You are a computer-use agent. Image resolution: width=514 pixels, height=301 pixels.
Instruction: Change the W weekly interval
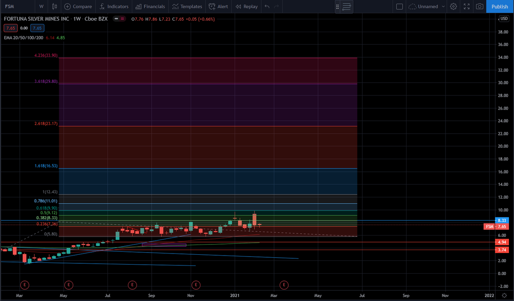[41, 6]
